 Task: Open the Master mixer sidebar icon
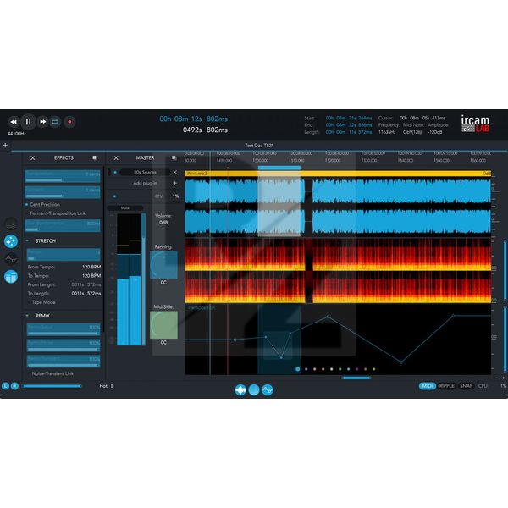pos(11,277)
